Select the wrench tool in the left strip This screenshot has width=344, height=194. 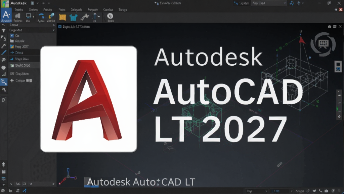pyautogui.click(x=3, y=46)
